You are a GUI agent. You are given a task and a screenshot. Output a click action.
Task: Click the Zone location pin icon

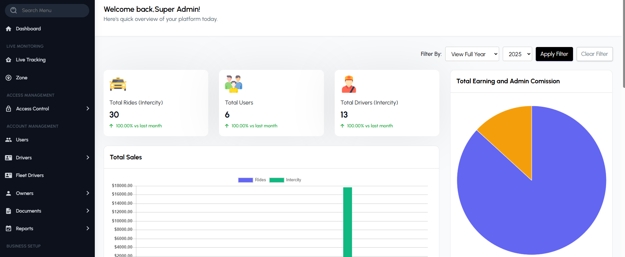pos(8,78)
